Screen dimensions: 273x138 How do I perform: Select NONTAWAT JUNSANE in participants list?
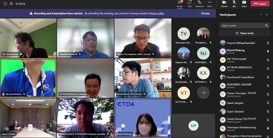tap(239, 85)
